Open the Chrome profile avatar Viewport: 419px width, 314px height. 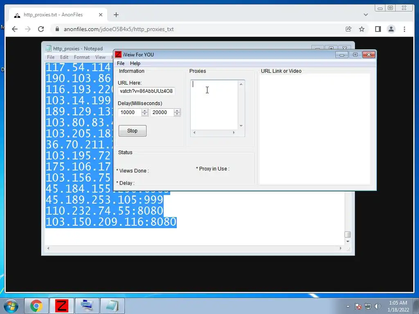coord(391,29)
